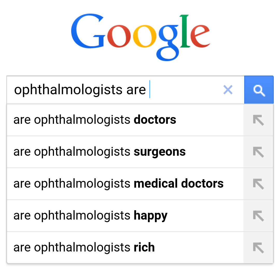Click the word "are" in the search box

(136, 90)
